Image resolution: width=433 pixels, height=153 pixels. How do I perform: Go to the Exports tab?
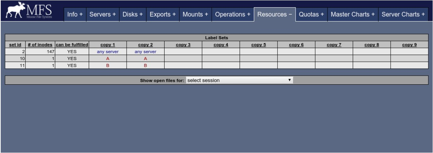[x=163, y=14]
